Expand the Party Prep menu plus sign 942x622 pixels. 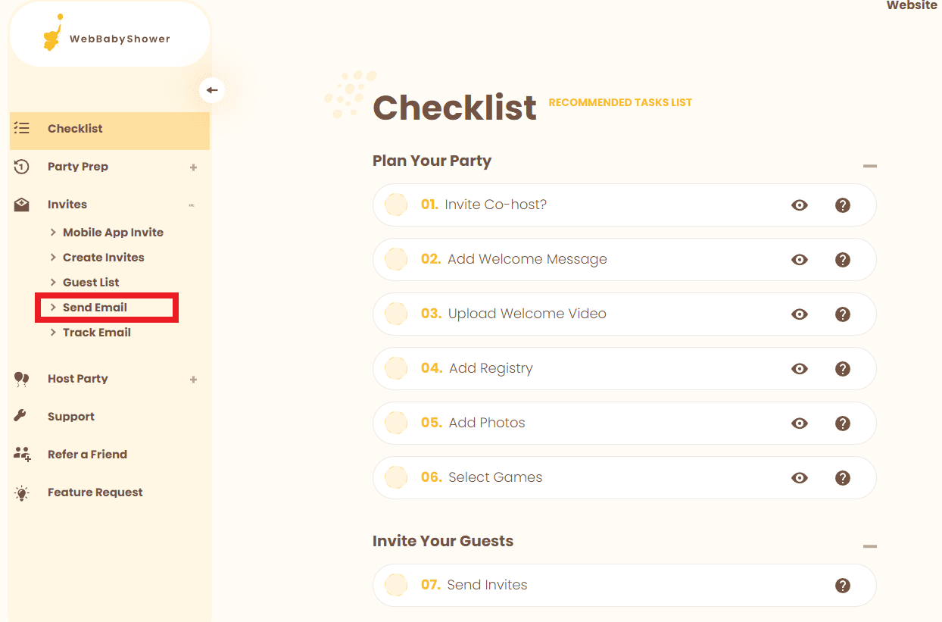pos(193,167)
